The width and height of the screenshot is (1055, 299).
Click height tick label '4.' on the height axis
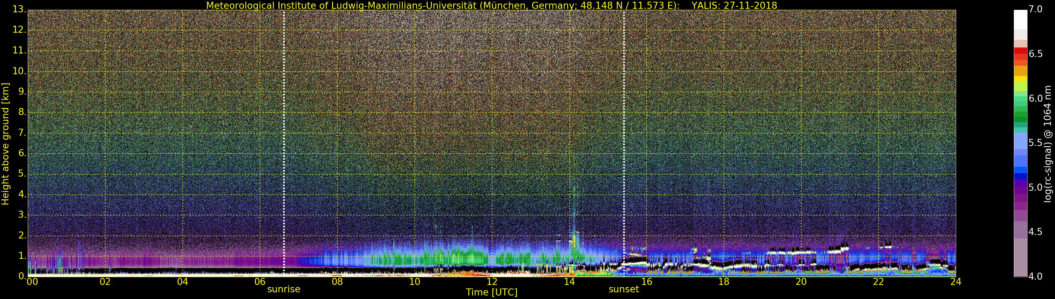(22, 194)
